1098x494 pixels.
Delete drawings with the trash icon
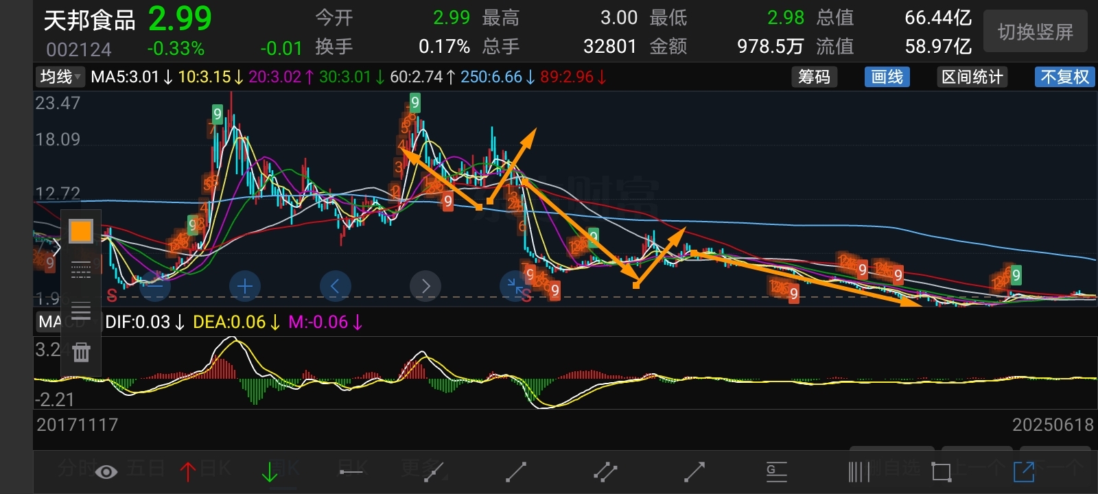81,352
